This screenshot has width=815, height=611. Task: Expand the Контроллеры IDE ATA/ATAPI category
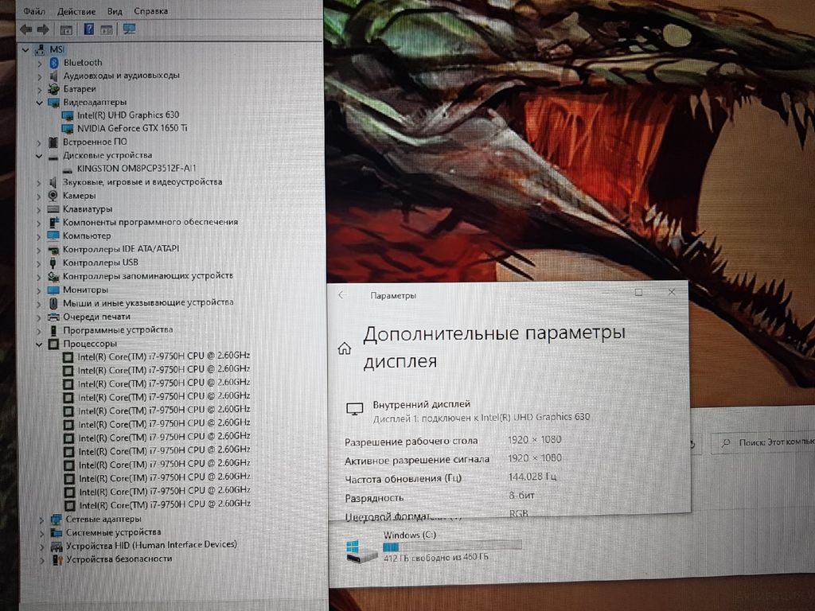[x=38, y=249]
